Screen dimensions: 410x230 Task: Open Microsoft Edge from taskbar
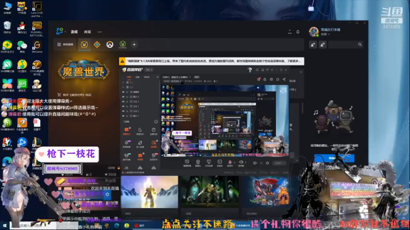click(x=117, y=225)
